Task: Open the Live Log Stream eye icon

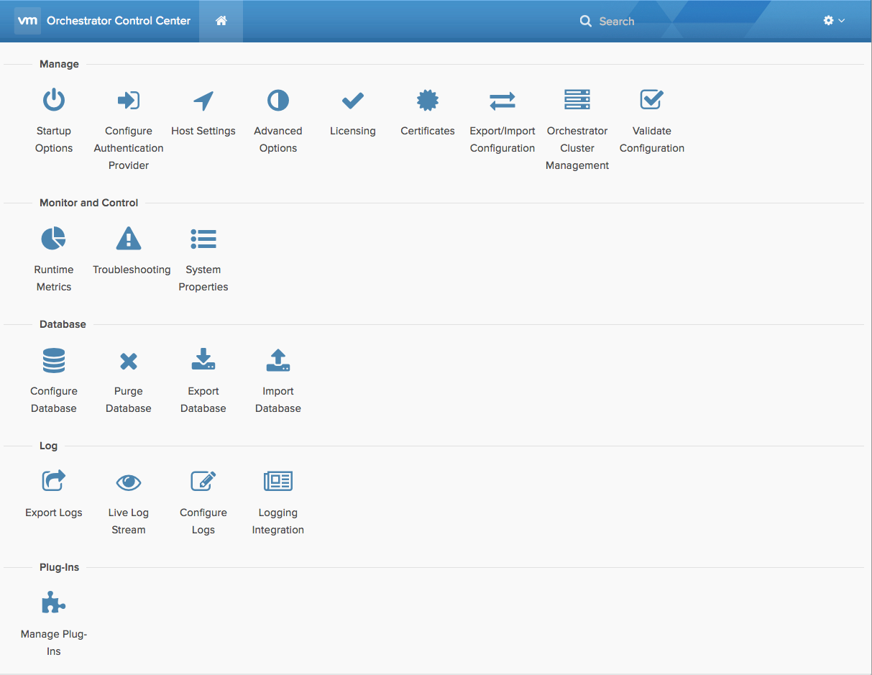Action: pos(129,482)
